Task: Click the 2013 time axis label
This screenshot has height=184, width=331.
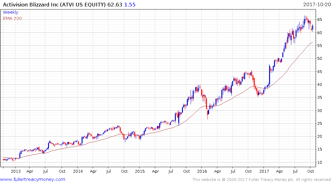Action: [16, 171]
